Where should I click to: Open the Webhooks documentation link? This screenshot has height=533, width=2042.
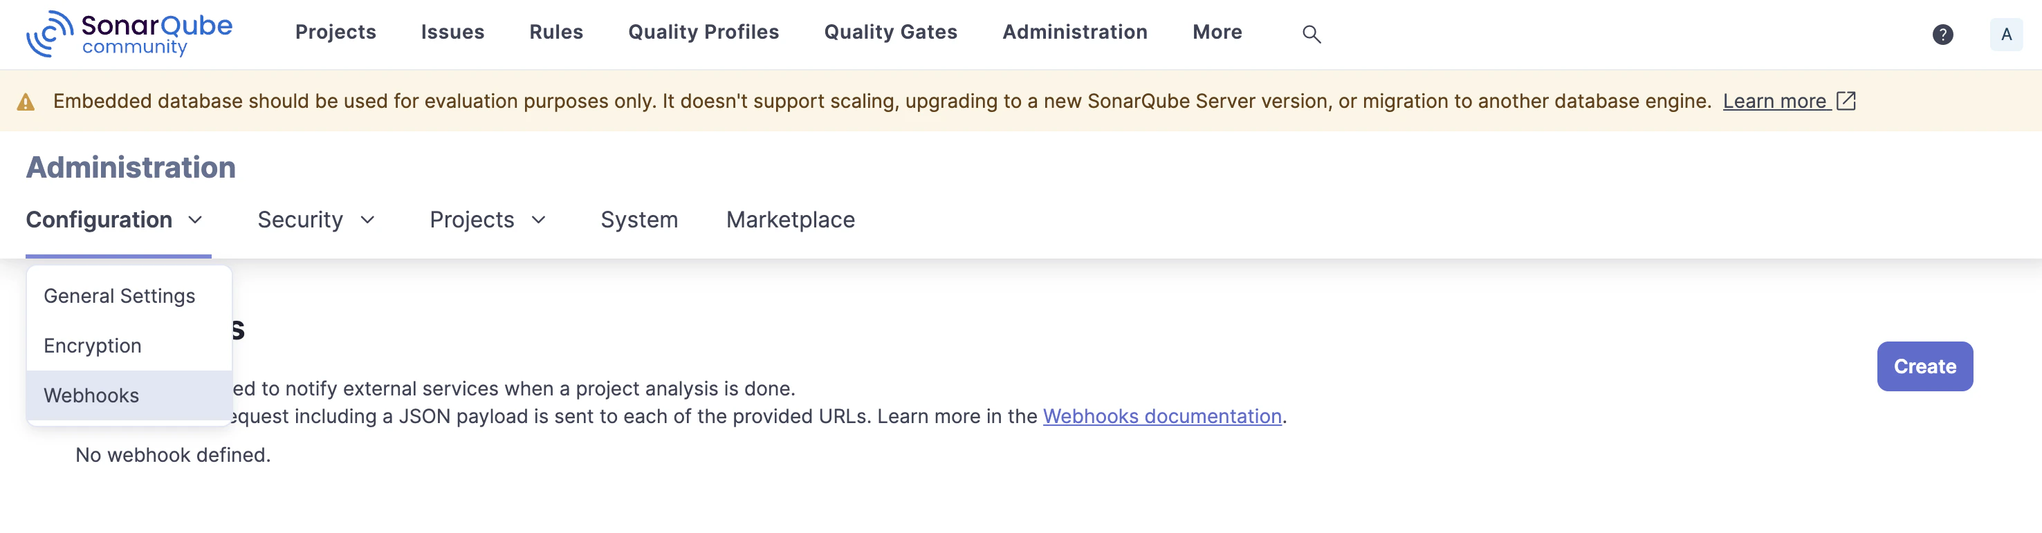coord(1161,415)
